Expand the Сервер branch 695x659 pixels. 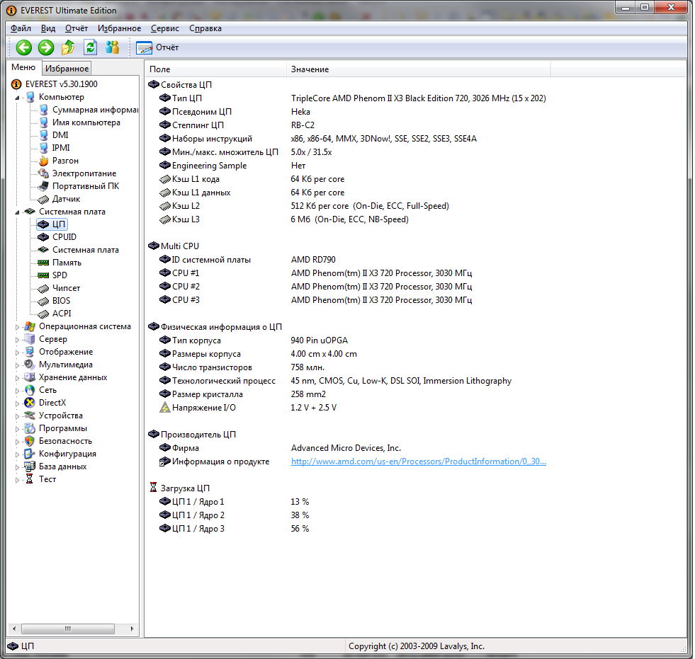click(17, 340)
